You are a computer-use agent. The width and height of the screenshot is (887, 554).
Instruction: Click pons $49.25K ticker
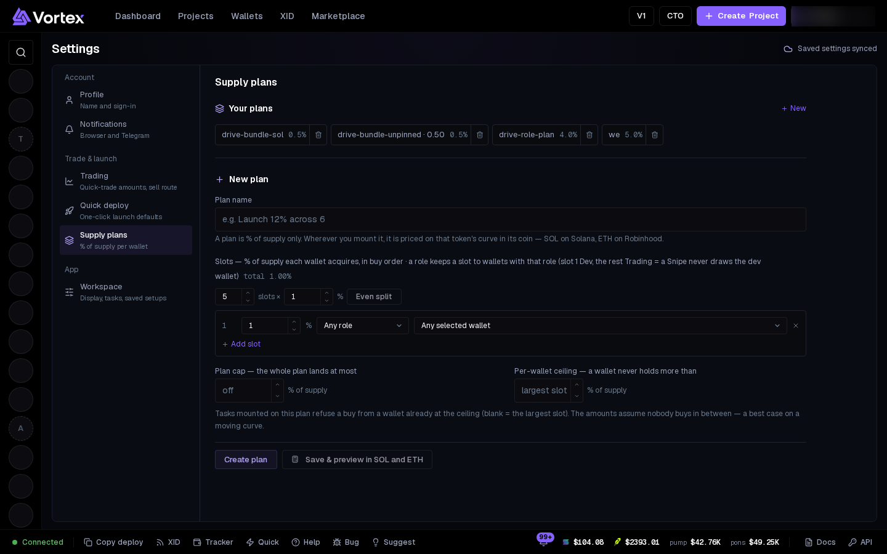click(755, 542)
